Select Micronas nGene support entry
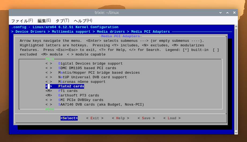Viewport: 247px width, 142px height. [x=82, y=82]
